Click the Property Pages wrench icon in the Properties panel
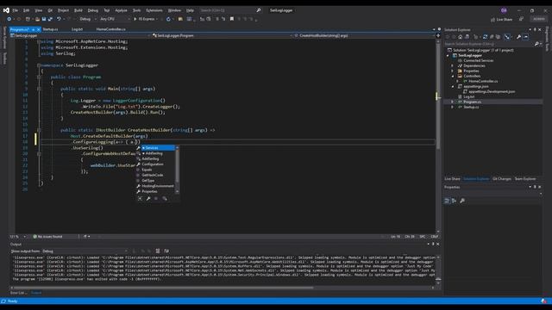 point(462,201)
